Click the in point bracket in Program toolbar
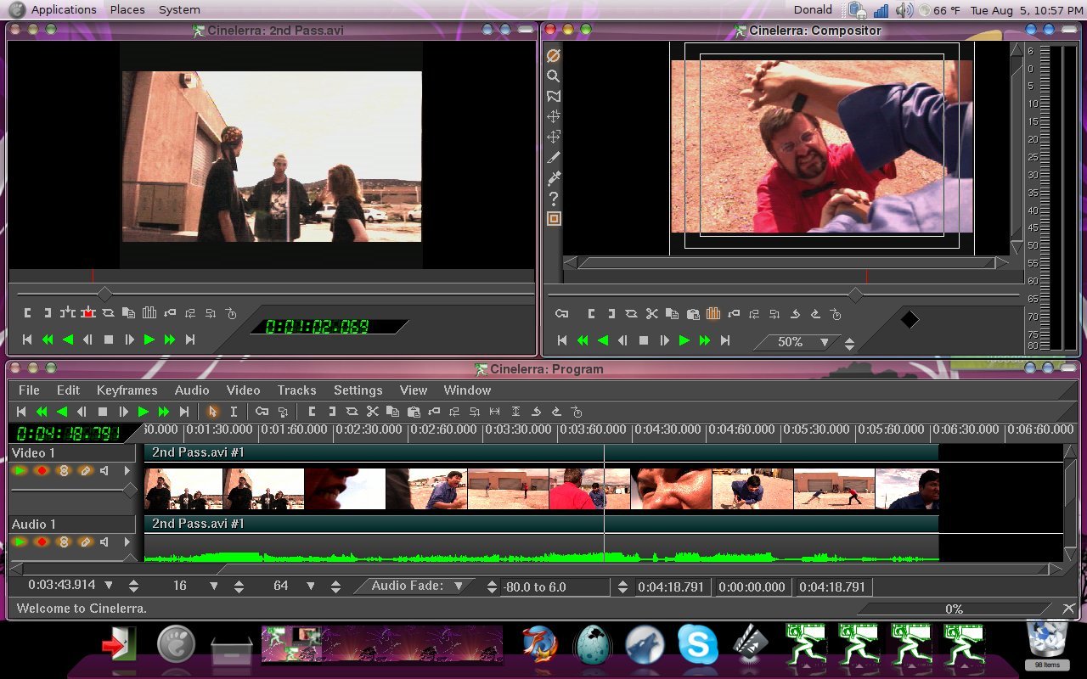Viewport: 1087px width, 679px height. pos(312,412)
